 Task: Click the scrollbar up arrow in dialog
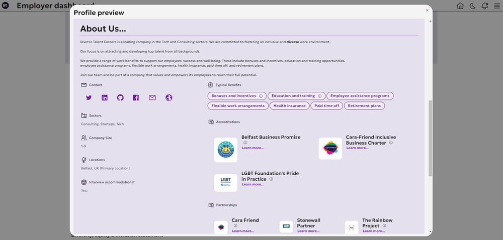click(x=431, y=21)
